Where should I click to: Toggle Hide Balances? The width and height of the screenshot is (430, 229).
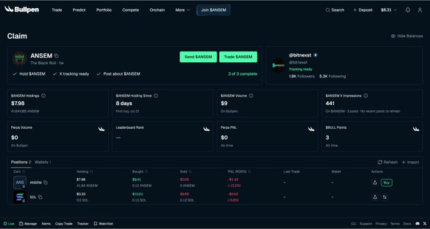[x=407, y=36]
